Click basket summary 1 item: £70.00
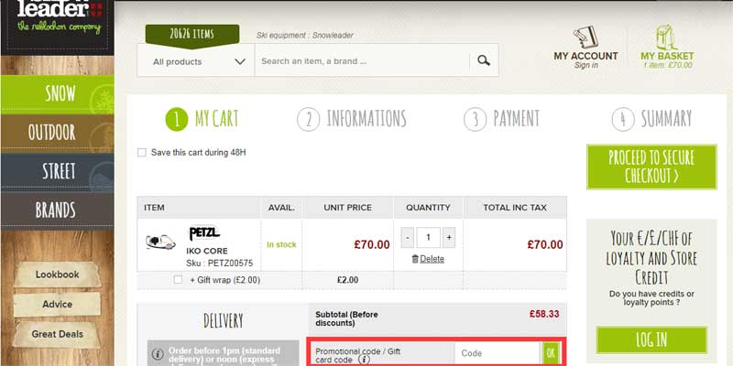 (668, 65)
